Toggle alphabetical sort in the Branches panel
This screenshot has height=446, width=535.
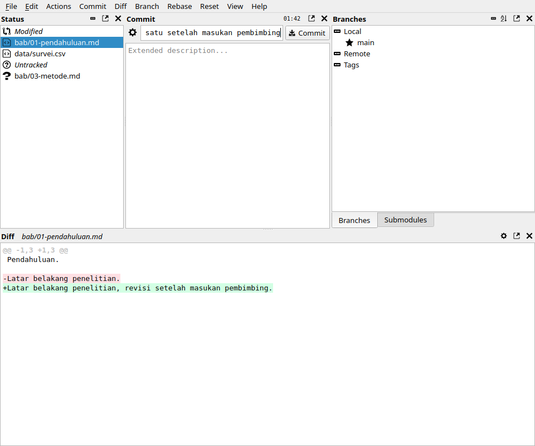pos(504,18)
